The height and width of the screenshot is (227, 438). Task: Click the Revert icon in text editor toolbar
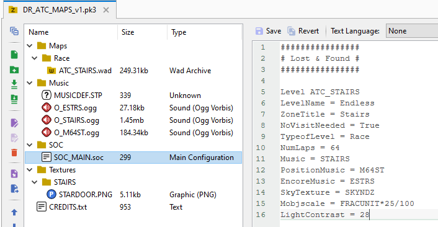(x=292, y=31)
